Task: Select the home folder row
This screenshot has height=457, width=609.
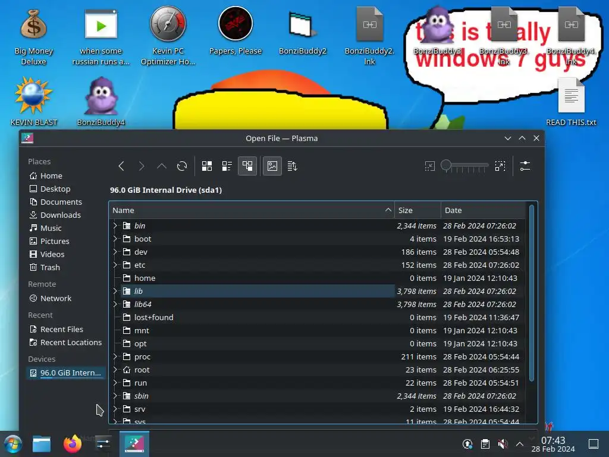Action: [x=317, y=278]
